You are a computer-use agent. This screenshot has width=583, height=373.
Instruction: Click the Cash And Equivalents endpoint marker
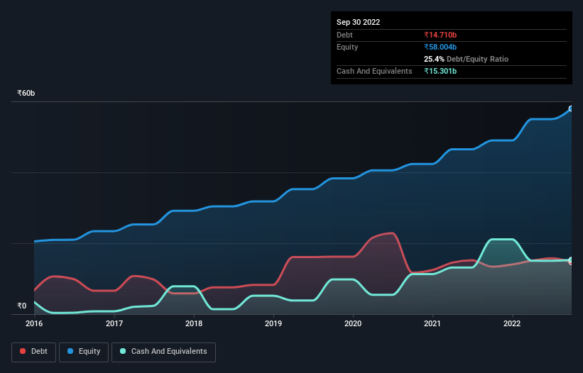pyautogui.click(x=571, y=260)
